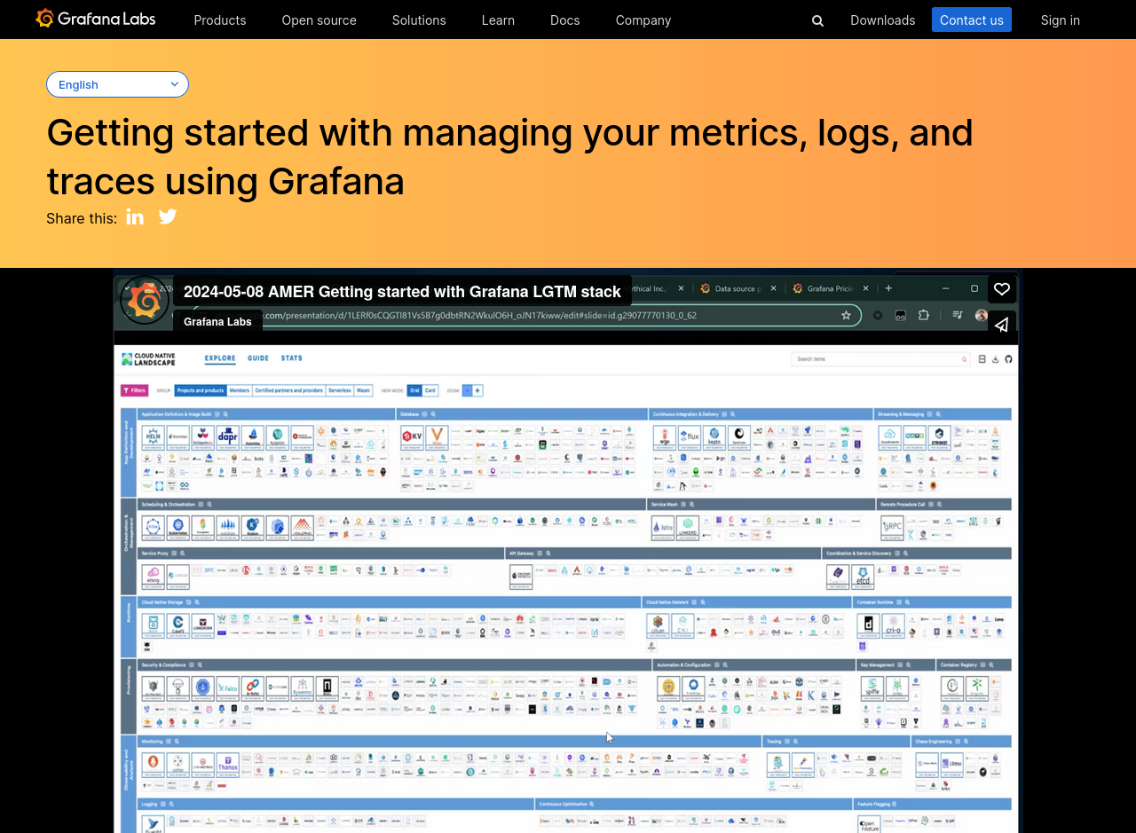Viewport: 1136px width, 833px height.
Task: Click the Sign in link
Action: 1060,20
